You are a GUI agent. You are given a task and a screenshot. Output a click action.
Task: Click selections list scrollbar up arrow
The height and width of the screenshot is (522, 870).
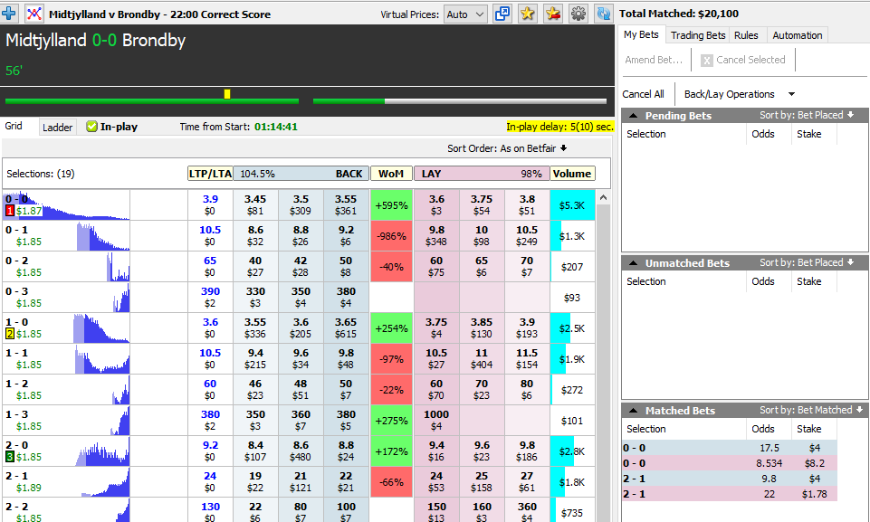click(603, 197)
